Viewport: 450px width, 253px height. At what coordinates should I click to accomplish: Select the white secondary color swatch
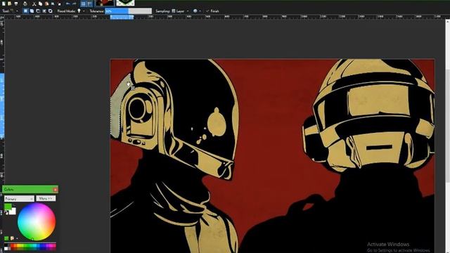pyautogui.click(x=13, y=212)
